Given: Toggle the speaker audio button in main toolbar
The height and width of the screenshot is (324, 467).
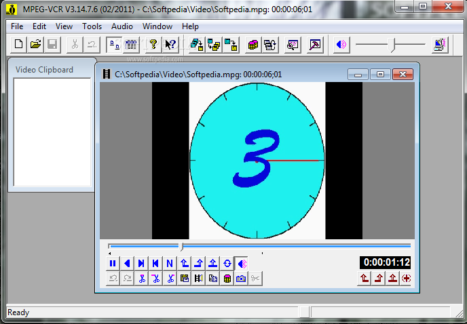Looking at the screenshot, I should 341,45.
